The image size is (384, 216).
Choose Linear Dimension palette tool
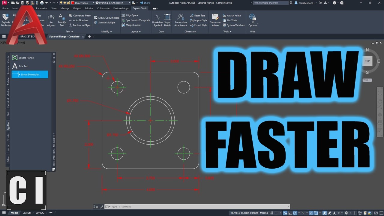click(30, 74)
